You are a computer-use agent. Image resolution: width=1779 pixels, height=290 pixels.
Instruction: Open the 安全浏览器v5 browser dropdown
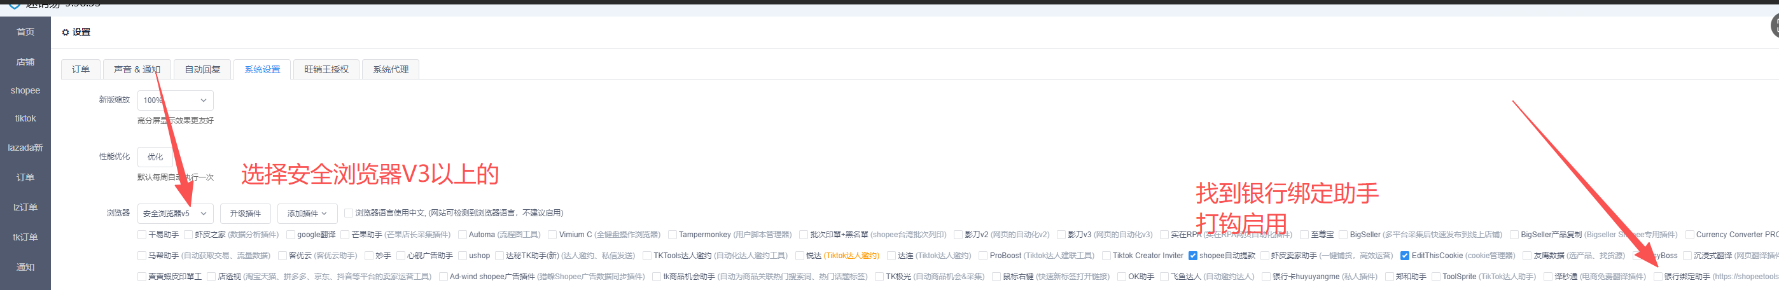tap(176, 213)
